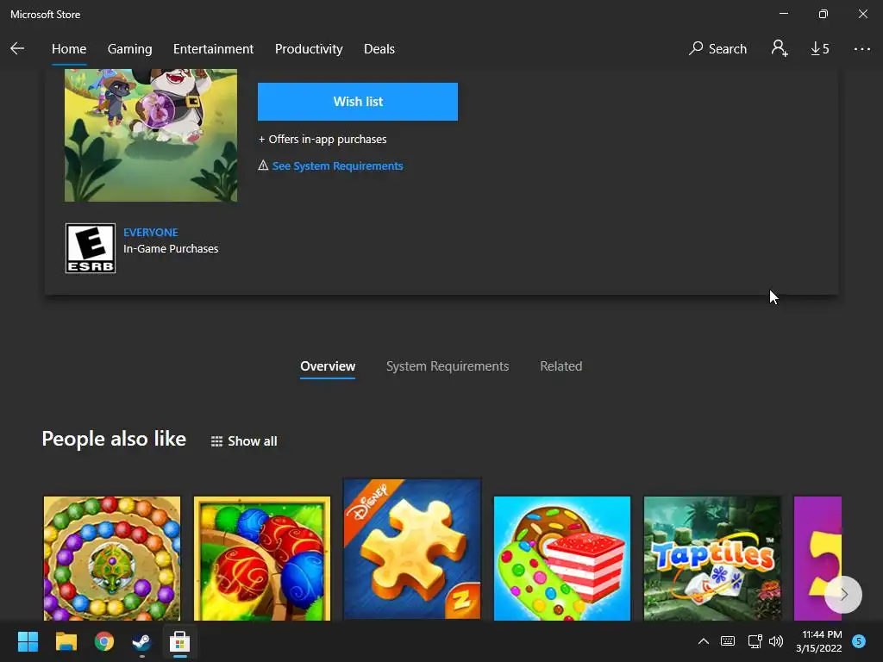Select the Related section tab
The image size is (883, 662).
[x=561, y=366]
